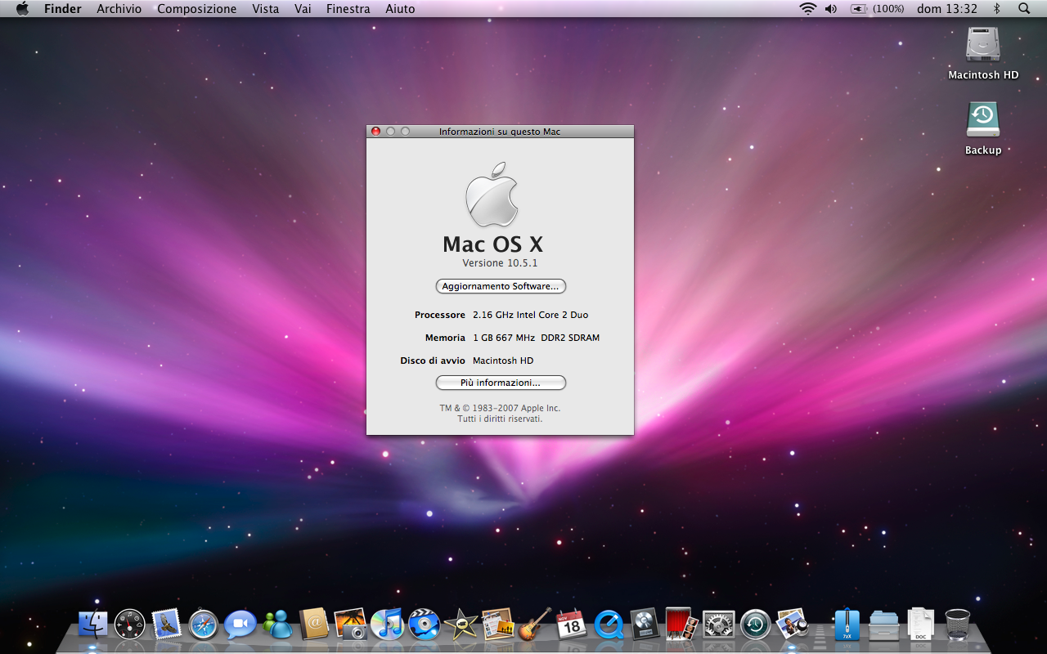This screenshot has width=1047, height=654.
Task: Show battery status (100%) menu
Action: point(877,9)
